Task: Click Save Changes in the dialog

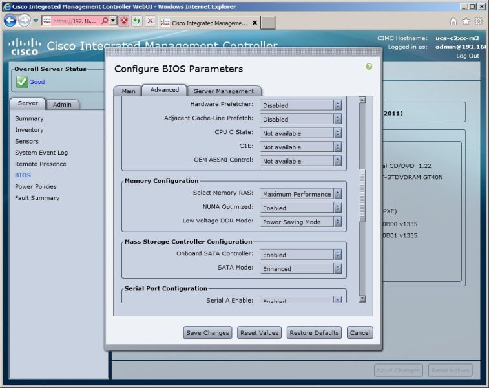Action: pyautogui.click(x=207, y=333)
